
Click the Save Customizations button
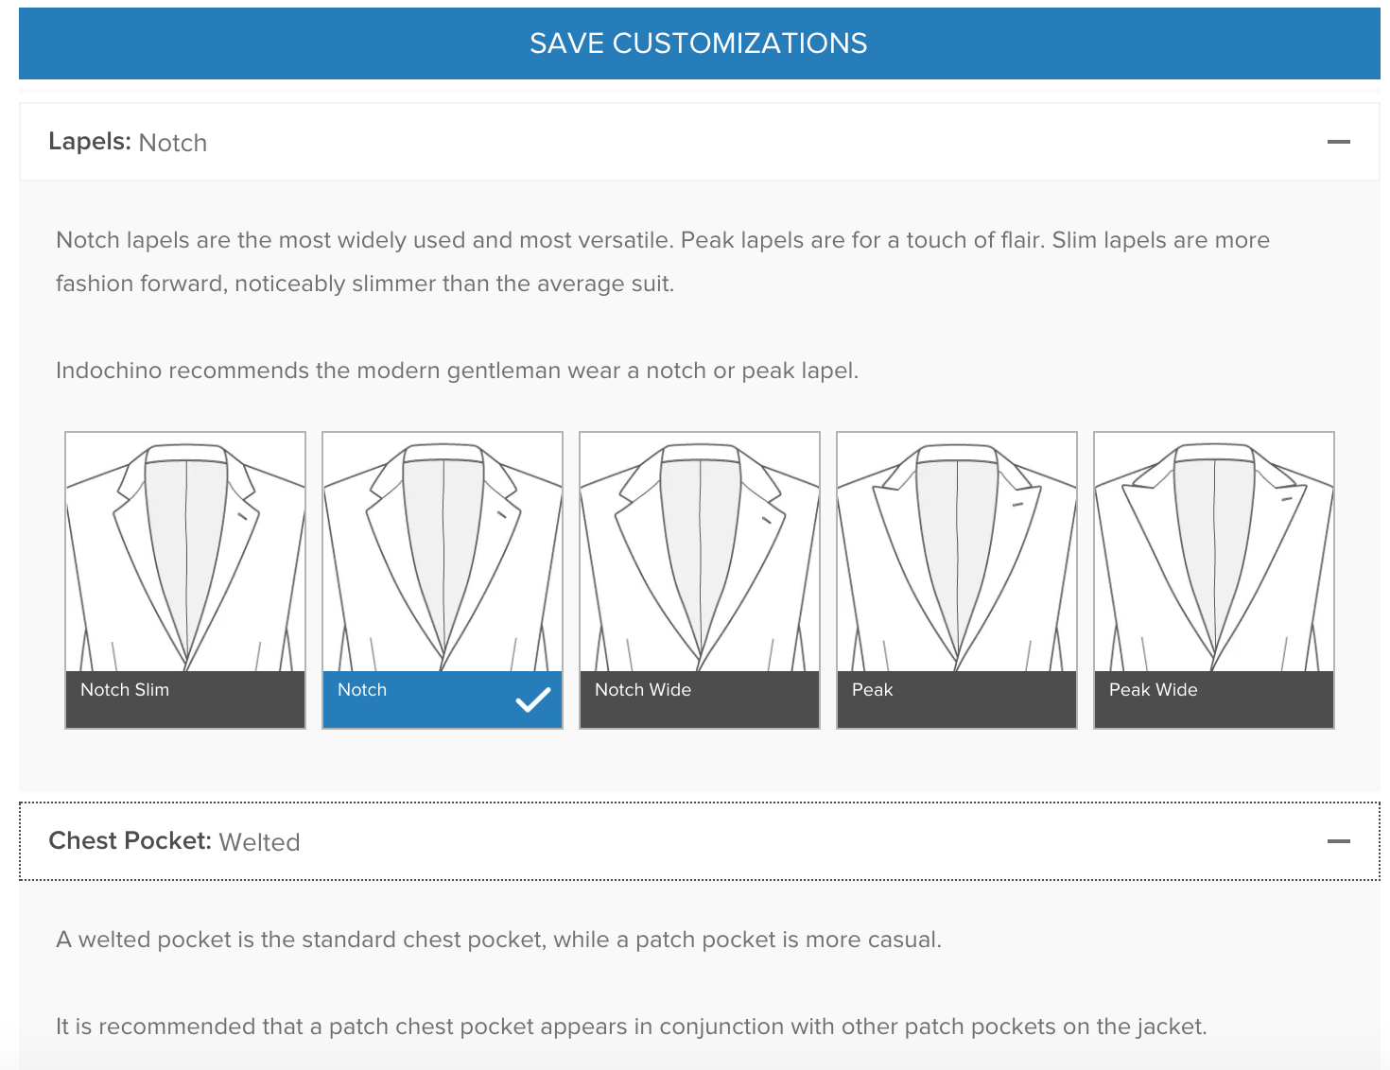[699, 43]
